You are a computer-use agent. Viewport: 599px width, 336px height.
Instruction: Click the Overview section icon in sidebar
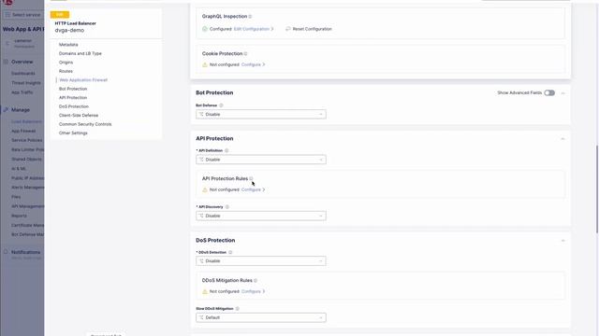pyautogui.click(x=6, y=62)
